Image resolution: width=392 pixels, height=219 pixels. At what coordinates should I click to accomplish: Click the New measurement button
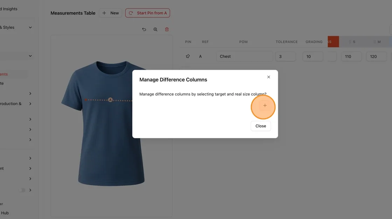[110, 13]
